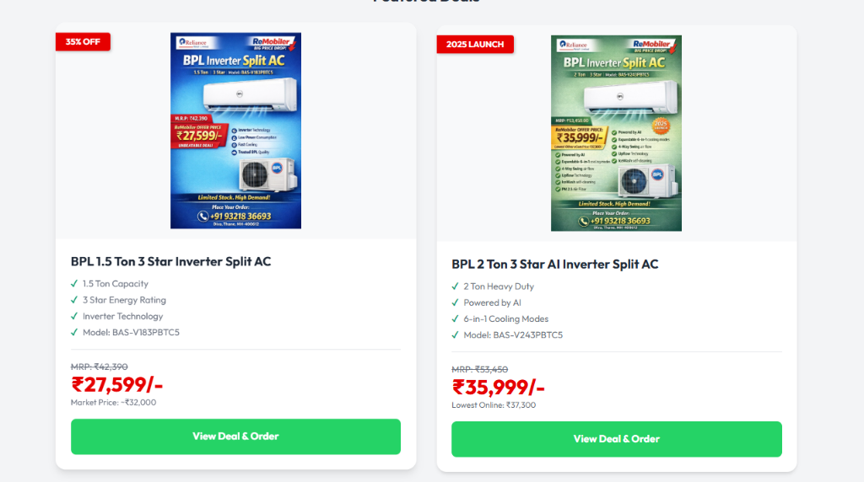Open the green BPL 2 Ton AC poster image
Screen dimensions: 864x482
click(x=616, y=133)
